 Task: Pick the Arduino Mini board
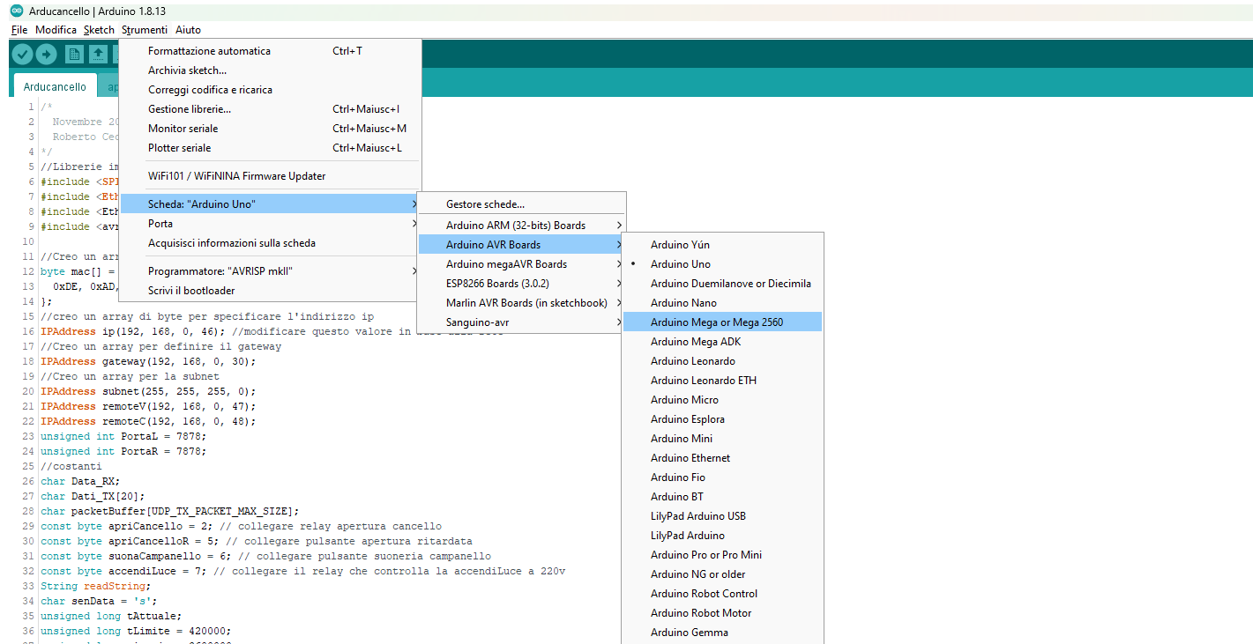point(722,439)
